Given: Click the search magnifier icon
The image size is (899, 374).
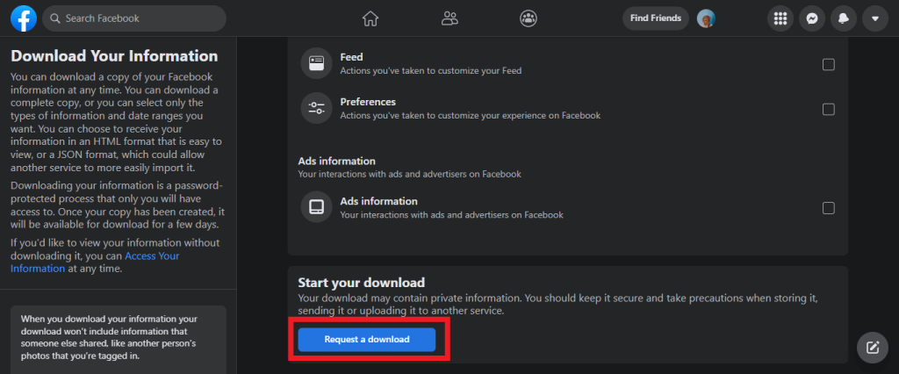Looking at the screenshot, I should 55,18.
